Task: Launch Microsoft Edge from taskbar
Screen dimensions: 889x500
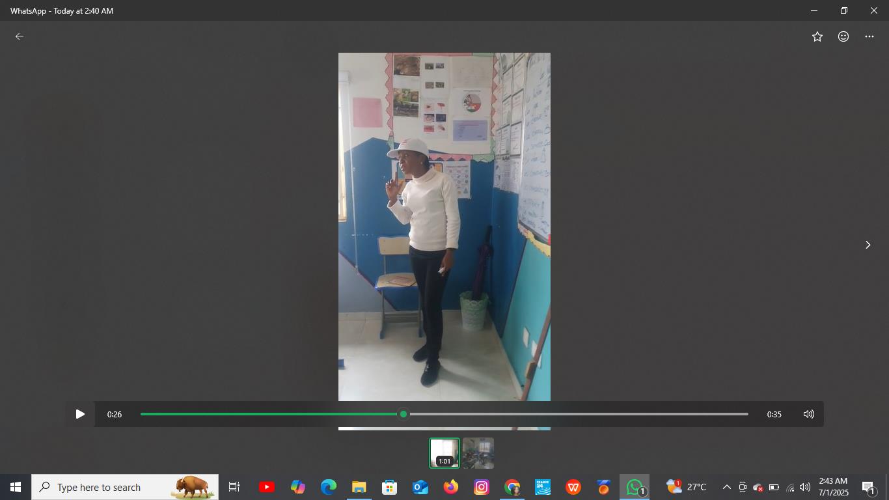Action: point(328,487)
